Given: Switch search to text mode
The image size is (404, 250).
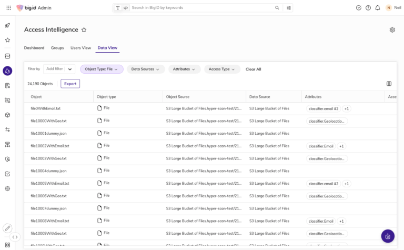Looking at the screenshot, I should tap(118, 8).
